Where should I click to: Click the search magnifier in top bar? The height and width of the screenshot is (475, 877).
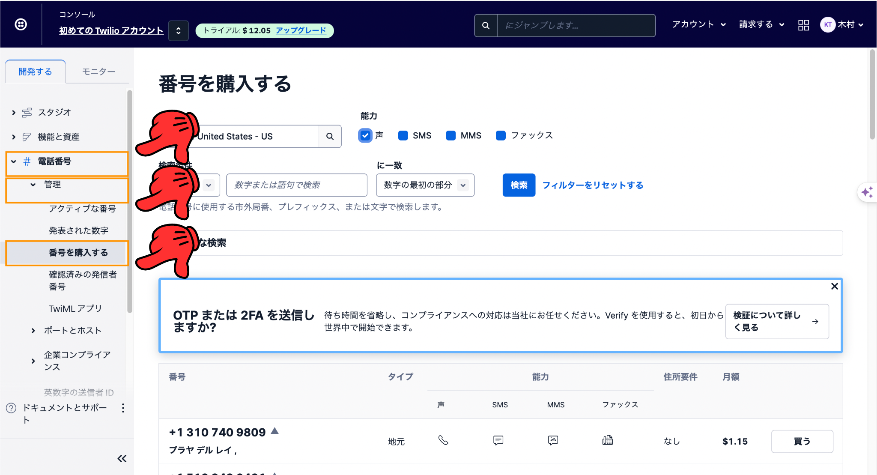[486, 25]
